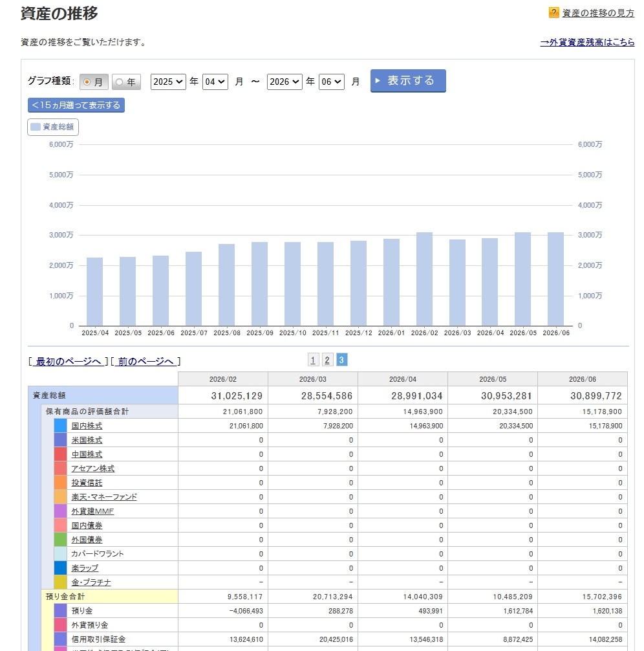This screenshot has width=644, height=651.
Task: Open the 外国債券 link
Action: (x=87, y=539)
